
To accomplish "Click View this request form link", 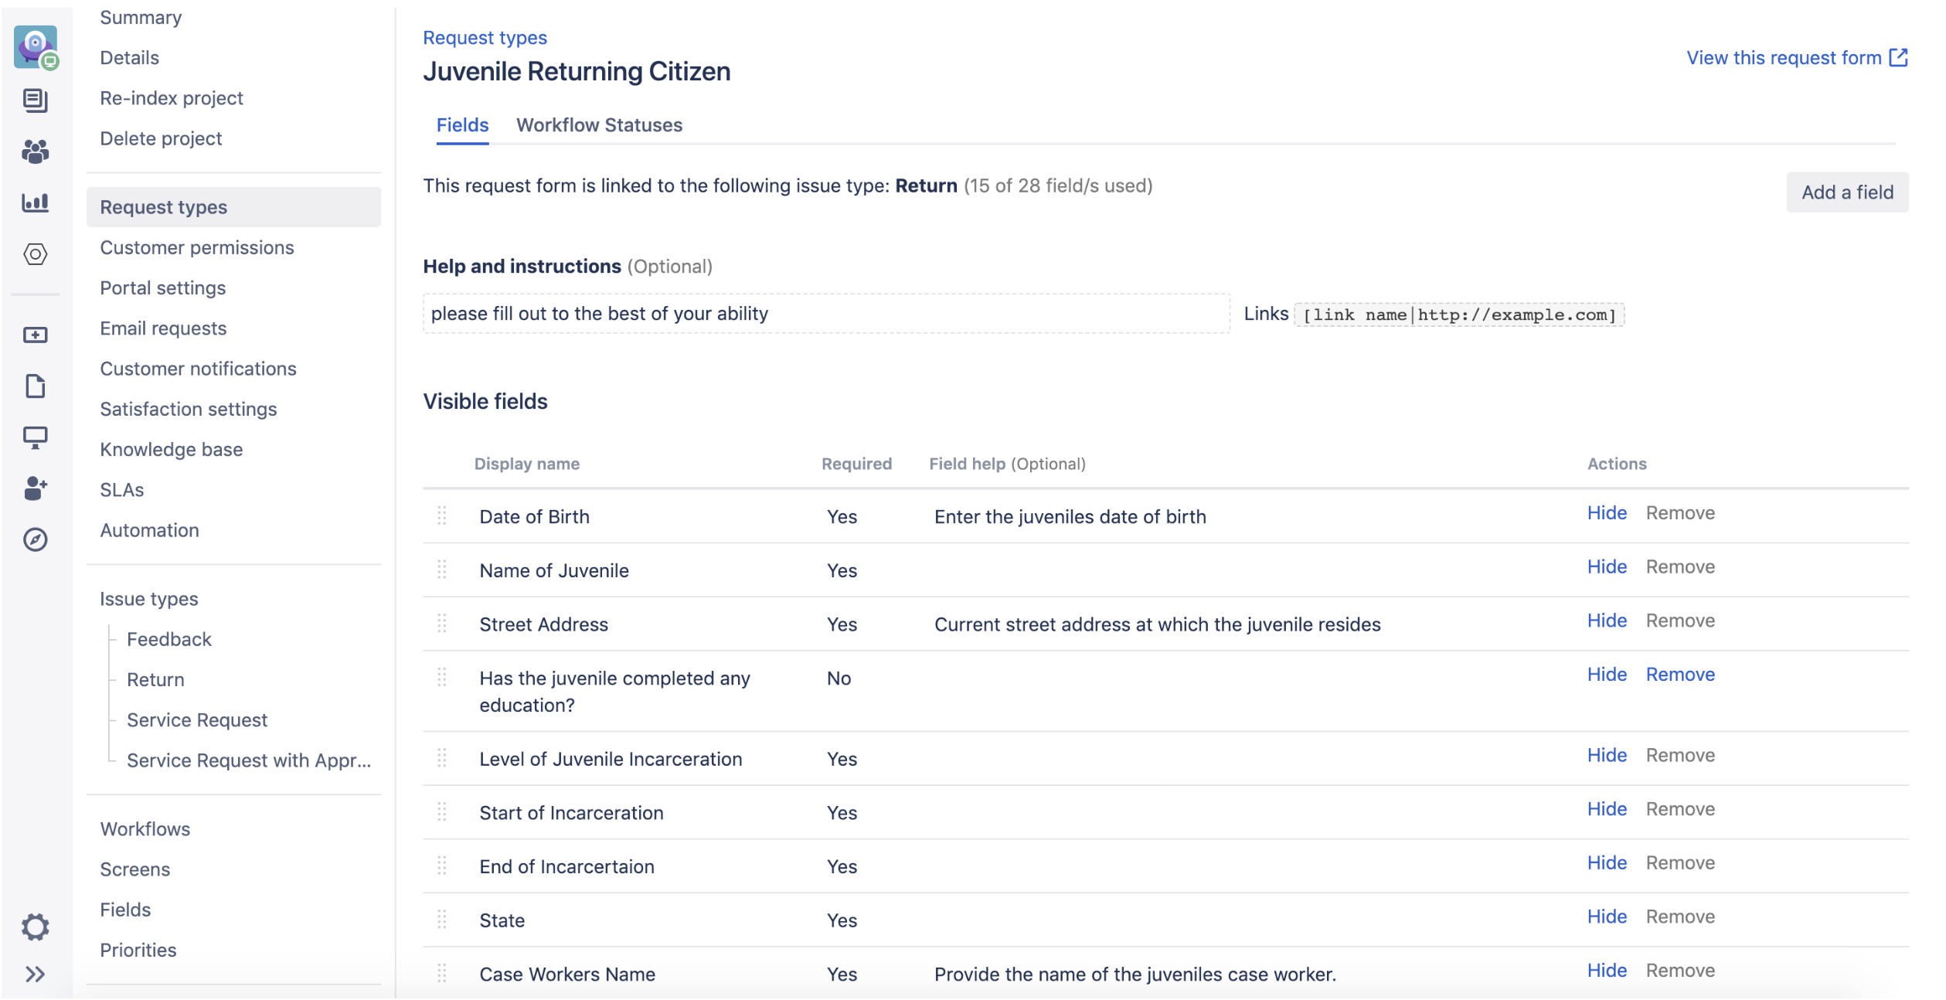I will [1784, 58].
